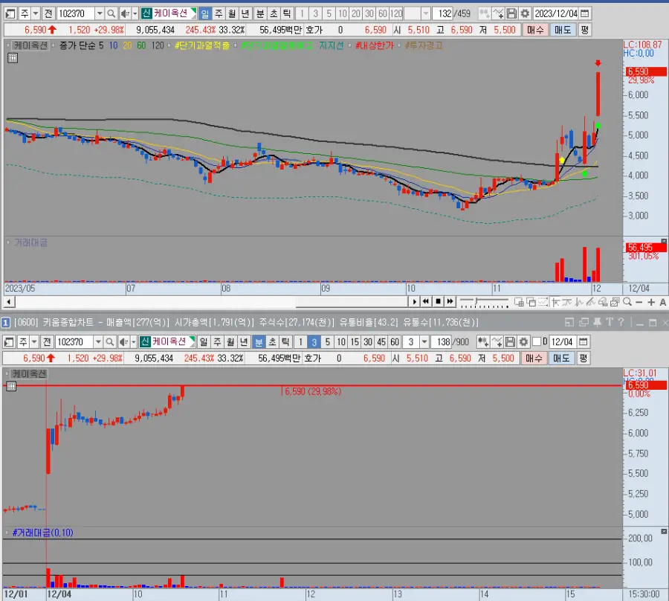Open the stock code 102370 dropdown in the lower chart
Viewport: 669px width, 601px height.
98,342
